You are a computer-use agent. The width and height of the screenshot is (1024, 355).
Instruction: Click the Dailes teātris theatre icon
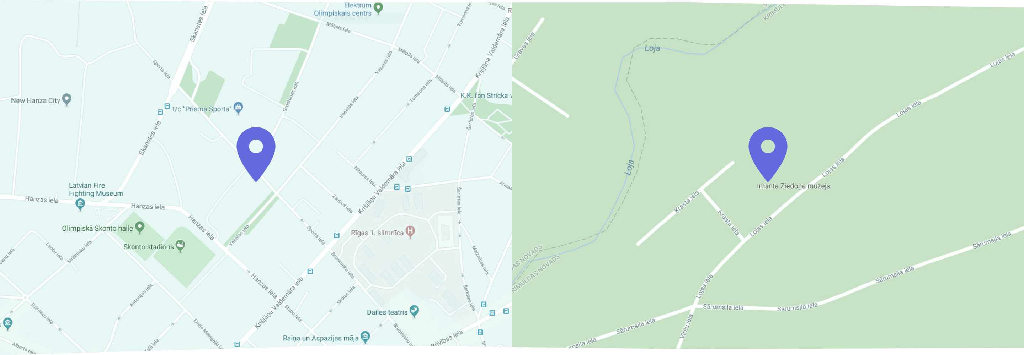click(414, 311)
